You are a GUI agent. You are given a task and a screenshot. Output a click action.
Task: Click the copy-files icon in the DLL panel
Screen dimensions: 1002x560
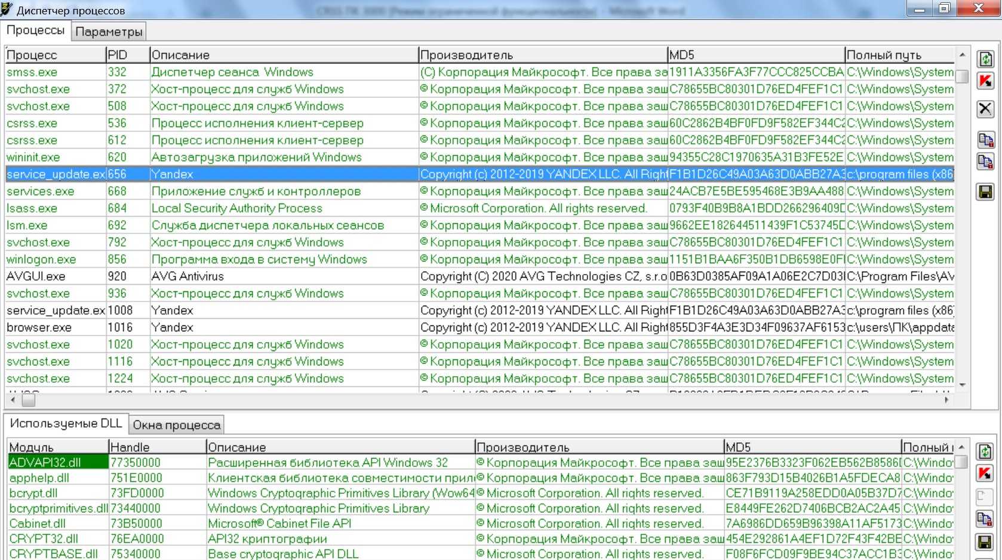[x=984, y=519]
